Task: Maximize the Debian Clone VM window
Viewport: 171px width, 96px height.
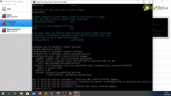Action: click(144, 2)
